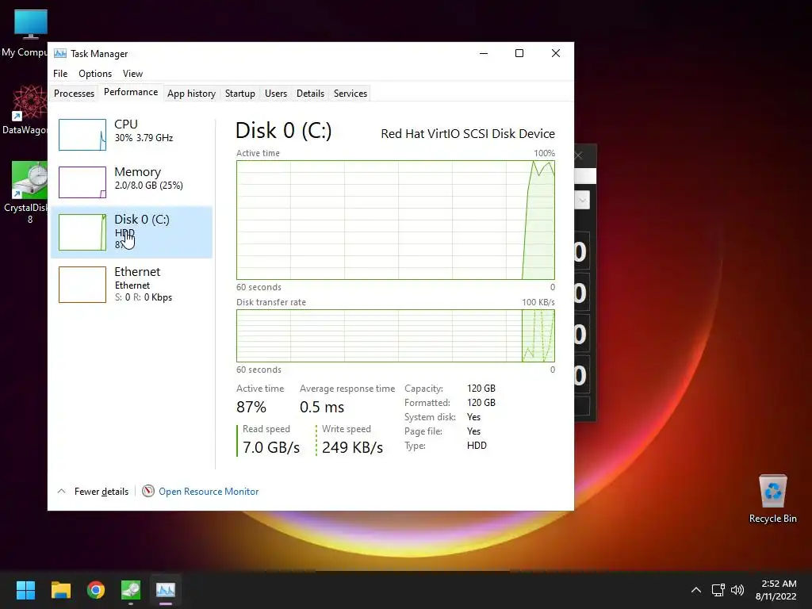This screenshot has width=812, height=609.
Task: Click the Red Hat VirtIO SCSI Disk Device label
Action: click(x=468, y=133)
